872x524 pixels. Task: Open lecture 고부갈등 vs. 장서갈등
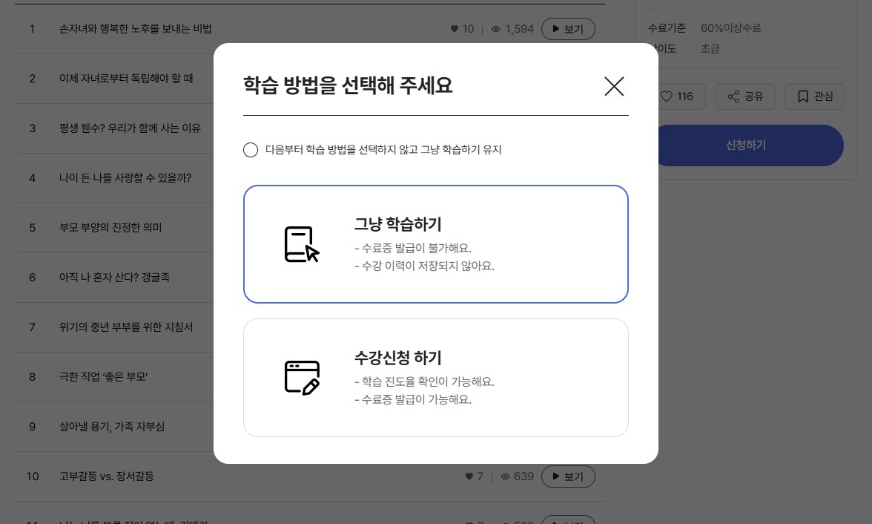click(106, 476)
